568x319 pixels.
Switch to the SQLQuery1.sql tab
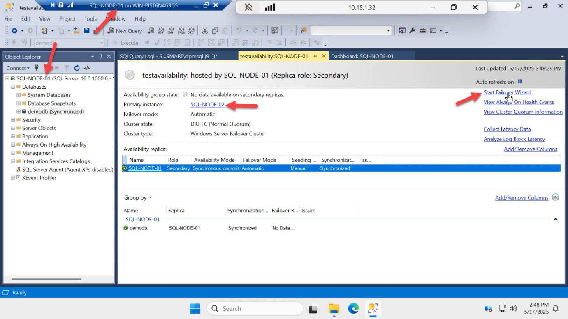[168, 56]
